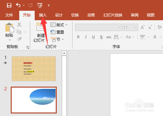The width and height of the screenshot is (163, 116).
Task: Toggle strikethrough abc
Action: click(109, 37)
